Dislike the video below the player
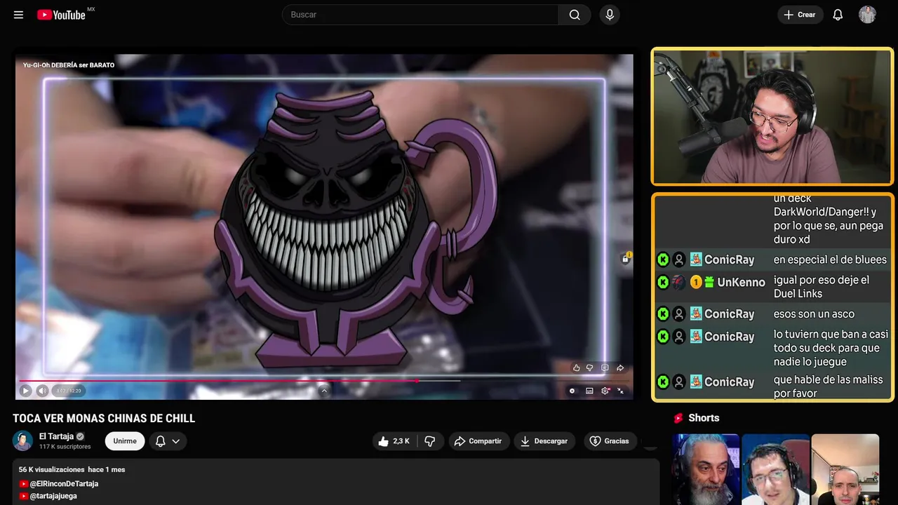This screenshot has height=505, width=898. (430, 441)
